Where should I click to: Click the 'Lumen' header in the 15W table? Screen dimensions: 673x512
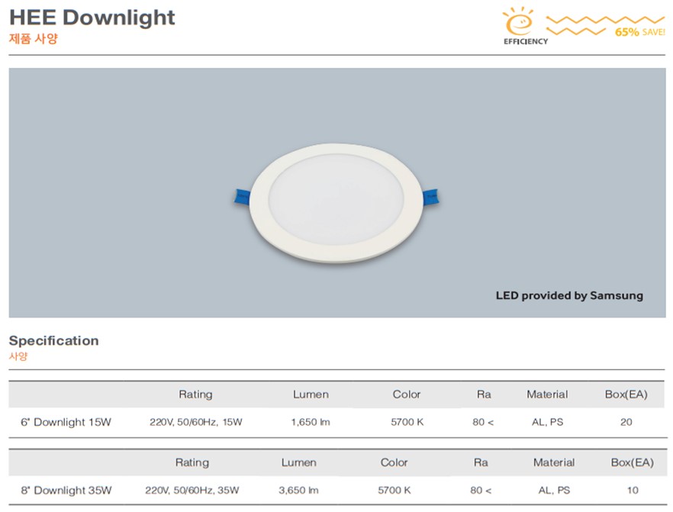click(311, 394)
